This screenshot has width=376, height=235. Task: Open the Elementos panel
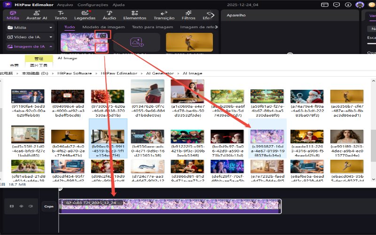(x=134, y=15)
